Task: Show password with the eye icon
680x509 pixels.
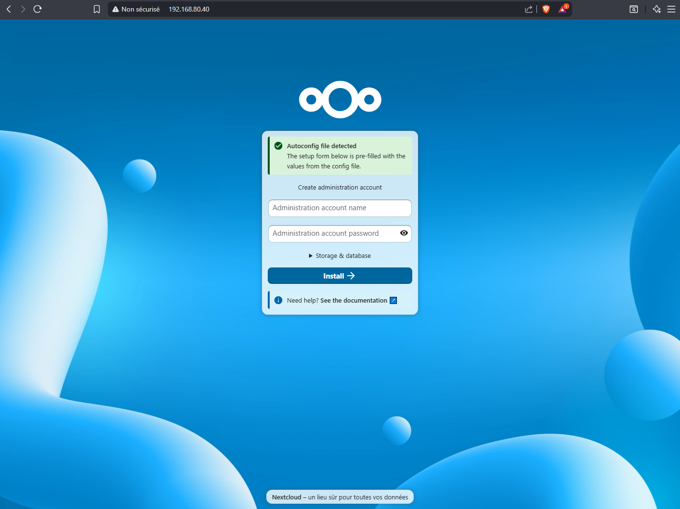Action: (x=404, y=233)
